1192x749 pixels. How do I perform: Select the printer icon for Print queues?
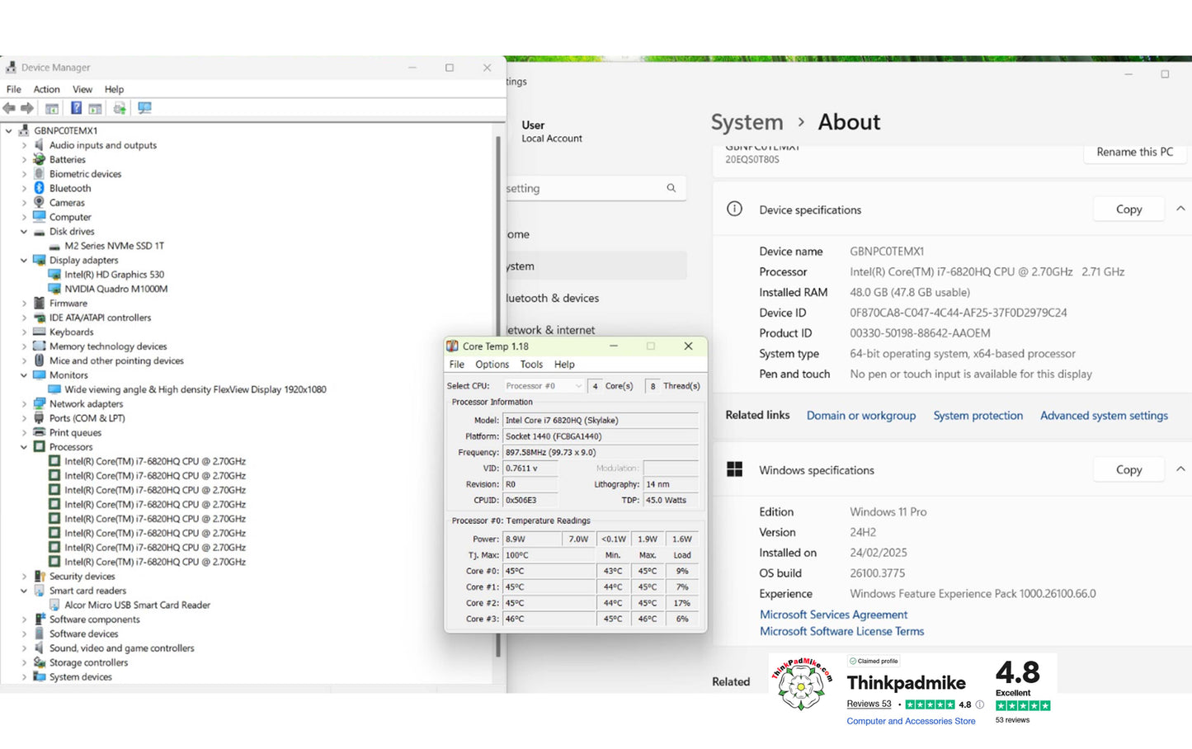(39, 432)
